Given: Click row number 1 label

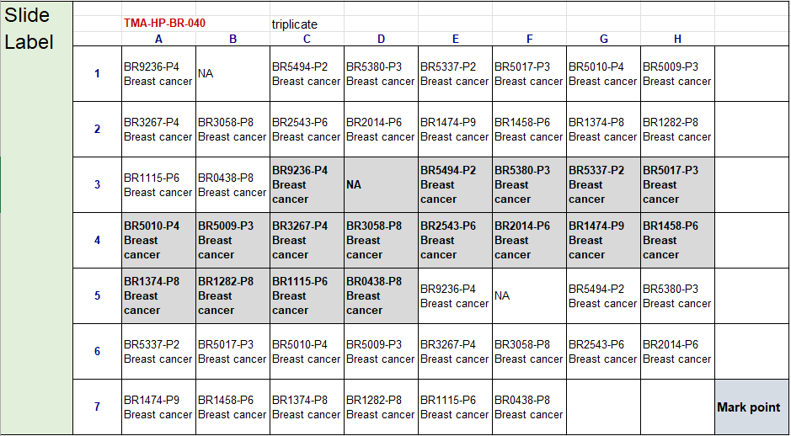Looking at the screenshot, I should click(97, 74).
